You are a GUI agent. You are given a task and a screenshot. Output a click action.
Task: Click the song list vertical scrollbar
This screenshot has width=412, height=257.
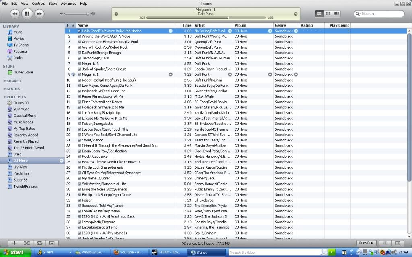[x=409, y=107]
